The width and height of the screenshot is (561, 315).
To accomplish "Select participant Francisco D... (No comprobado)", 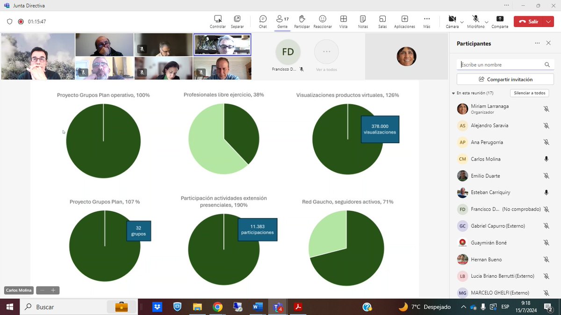I will coord(505,209).
